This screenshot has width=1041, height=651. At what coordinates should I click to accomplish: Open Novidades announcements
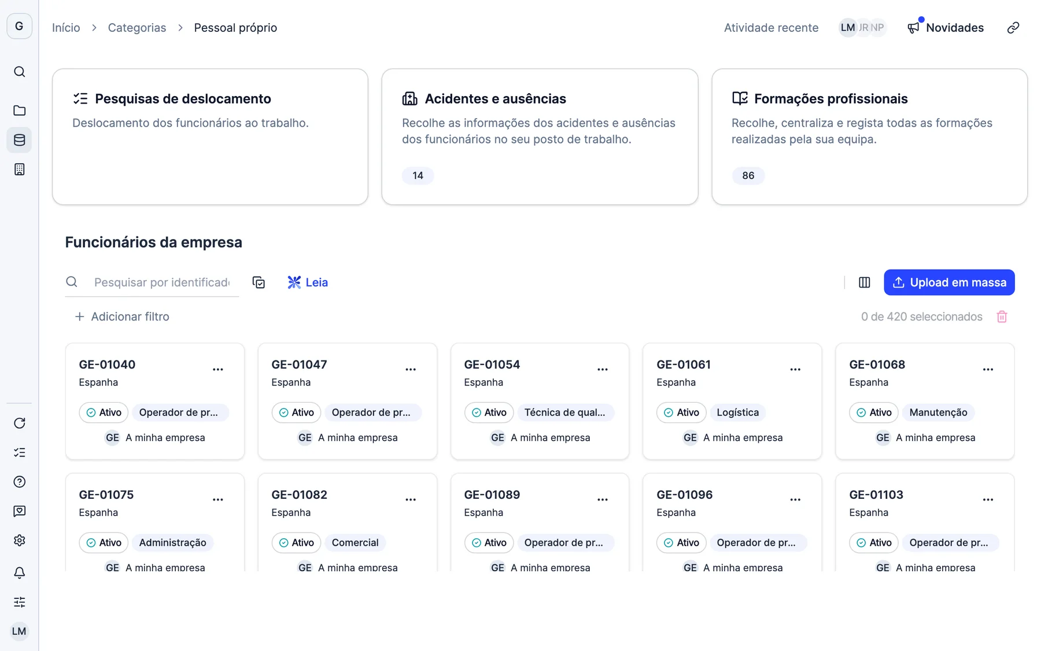(x=946, y=28)
